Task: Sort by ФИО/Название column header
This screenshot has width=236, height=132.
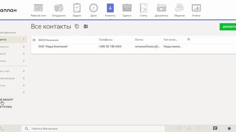Action: [x=48, y=40]
